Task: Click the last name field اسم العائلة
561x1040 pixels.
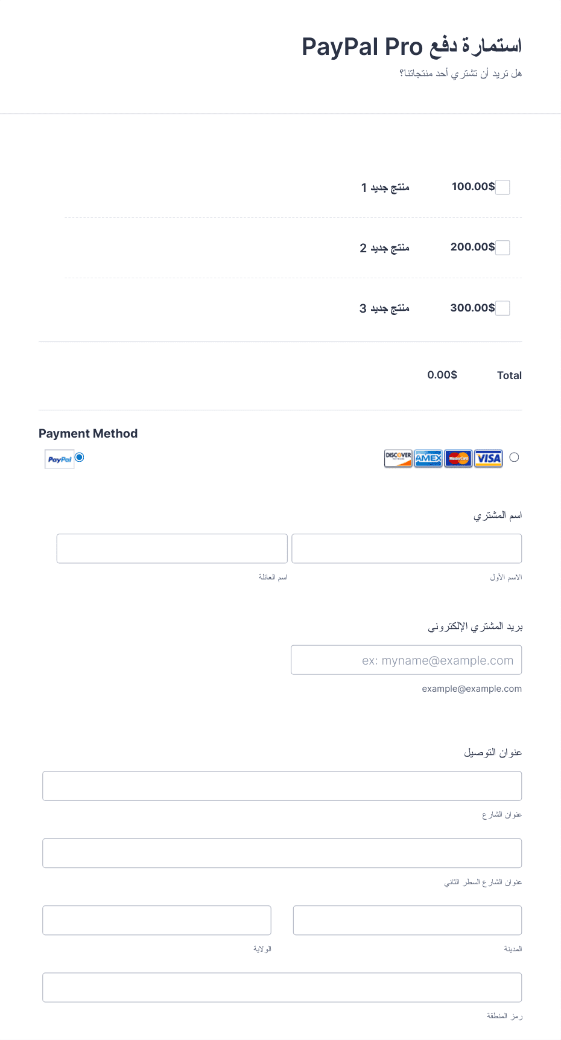Action: click(172, 549)
